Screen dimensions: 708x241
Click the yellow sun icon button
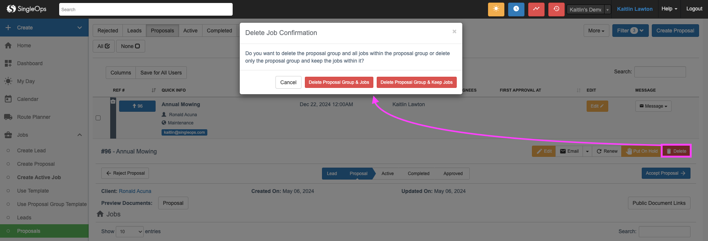pos(496,9)
